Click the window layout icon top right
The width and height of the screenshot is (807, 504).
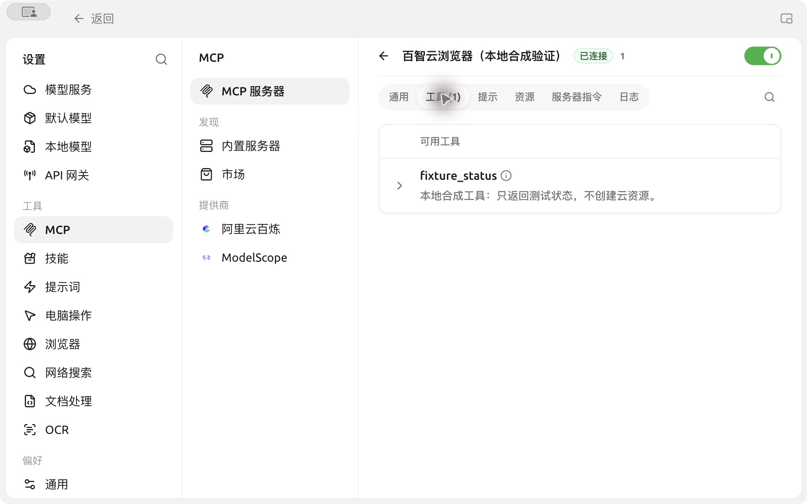(x=786, y=18)
